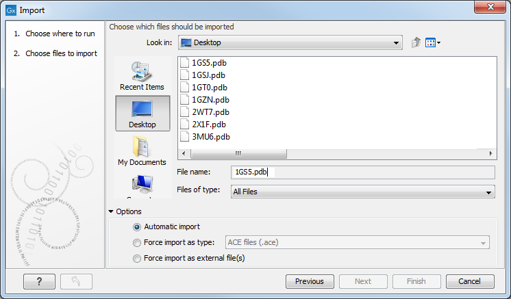Expand the Files of type dropdown

(x=362, y=192)
